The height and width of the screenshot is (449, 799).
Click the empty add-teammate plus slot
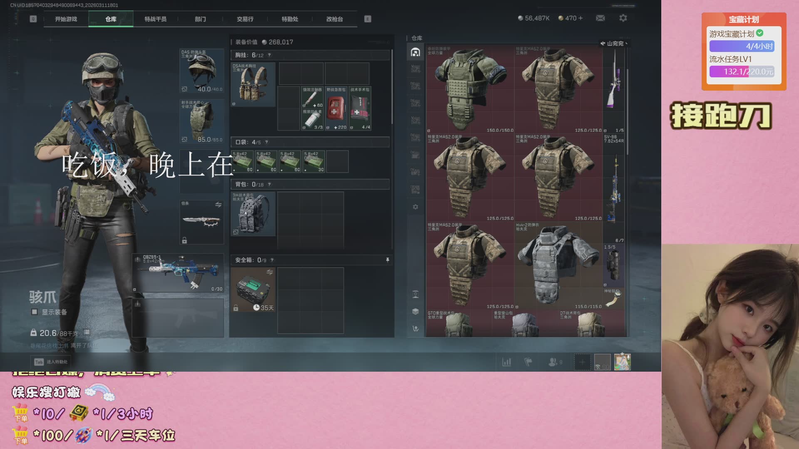click(x=582, y=362)
